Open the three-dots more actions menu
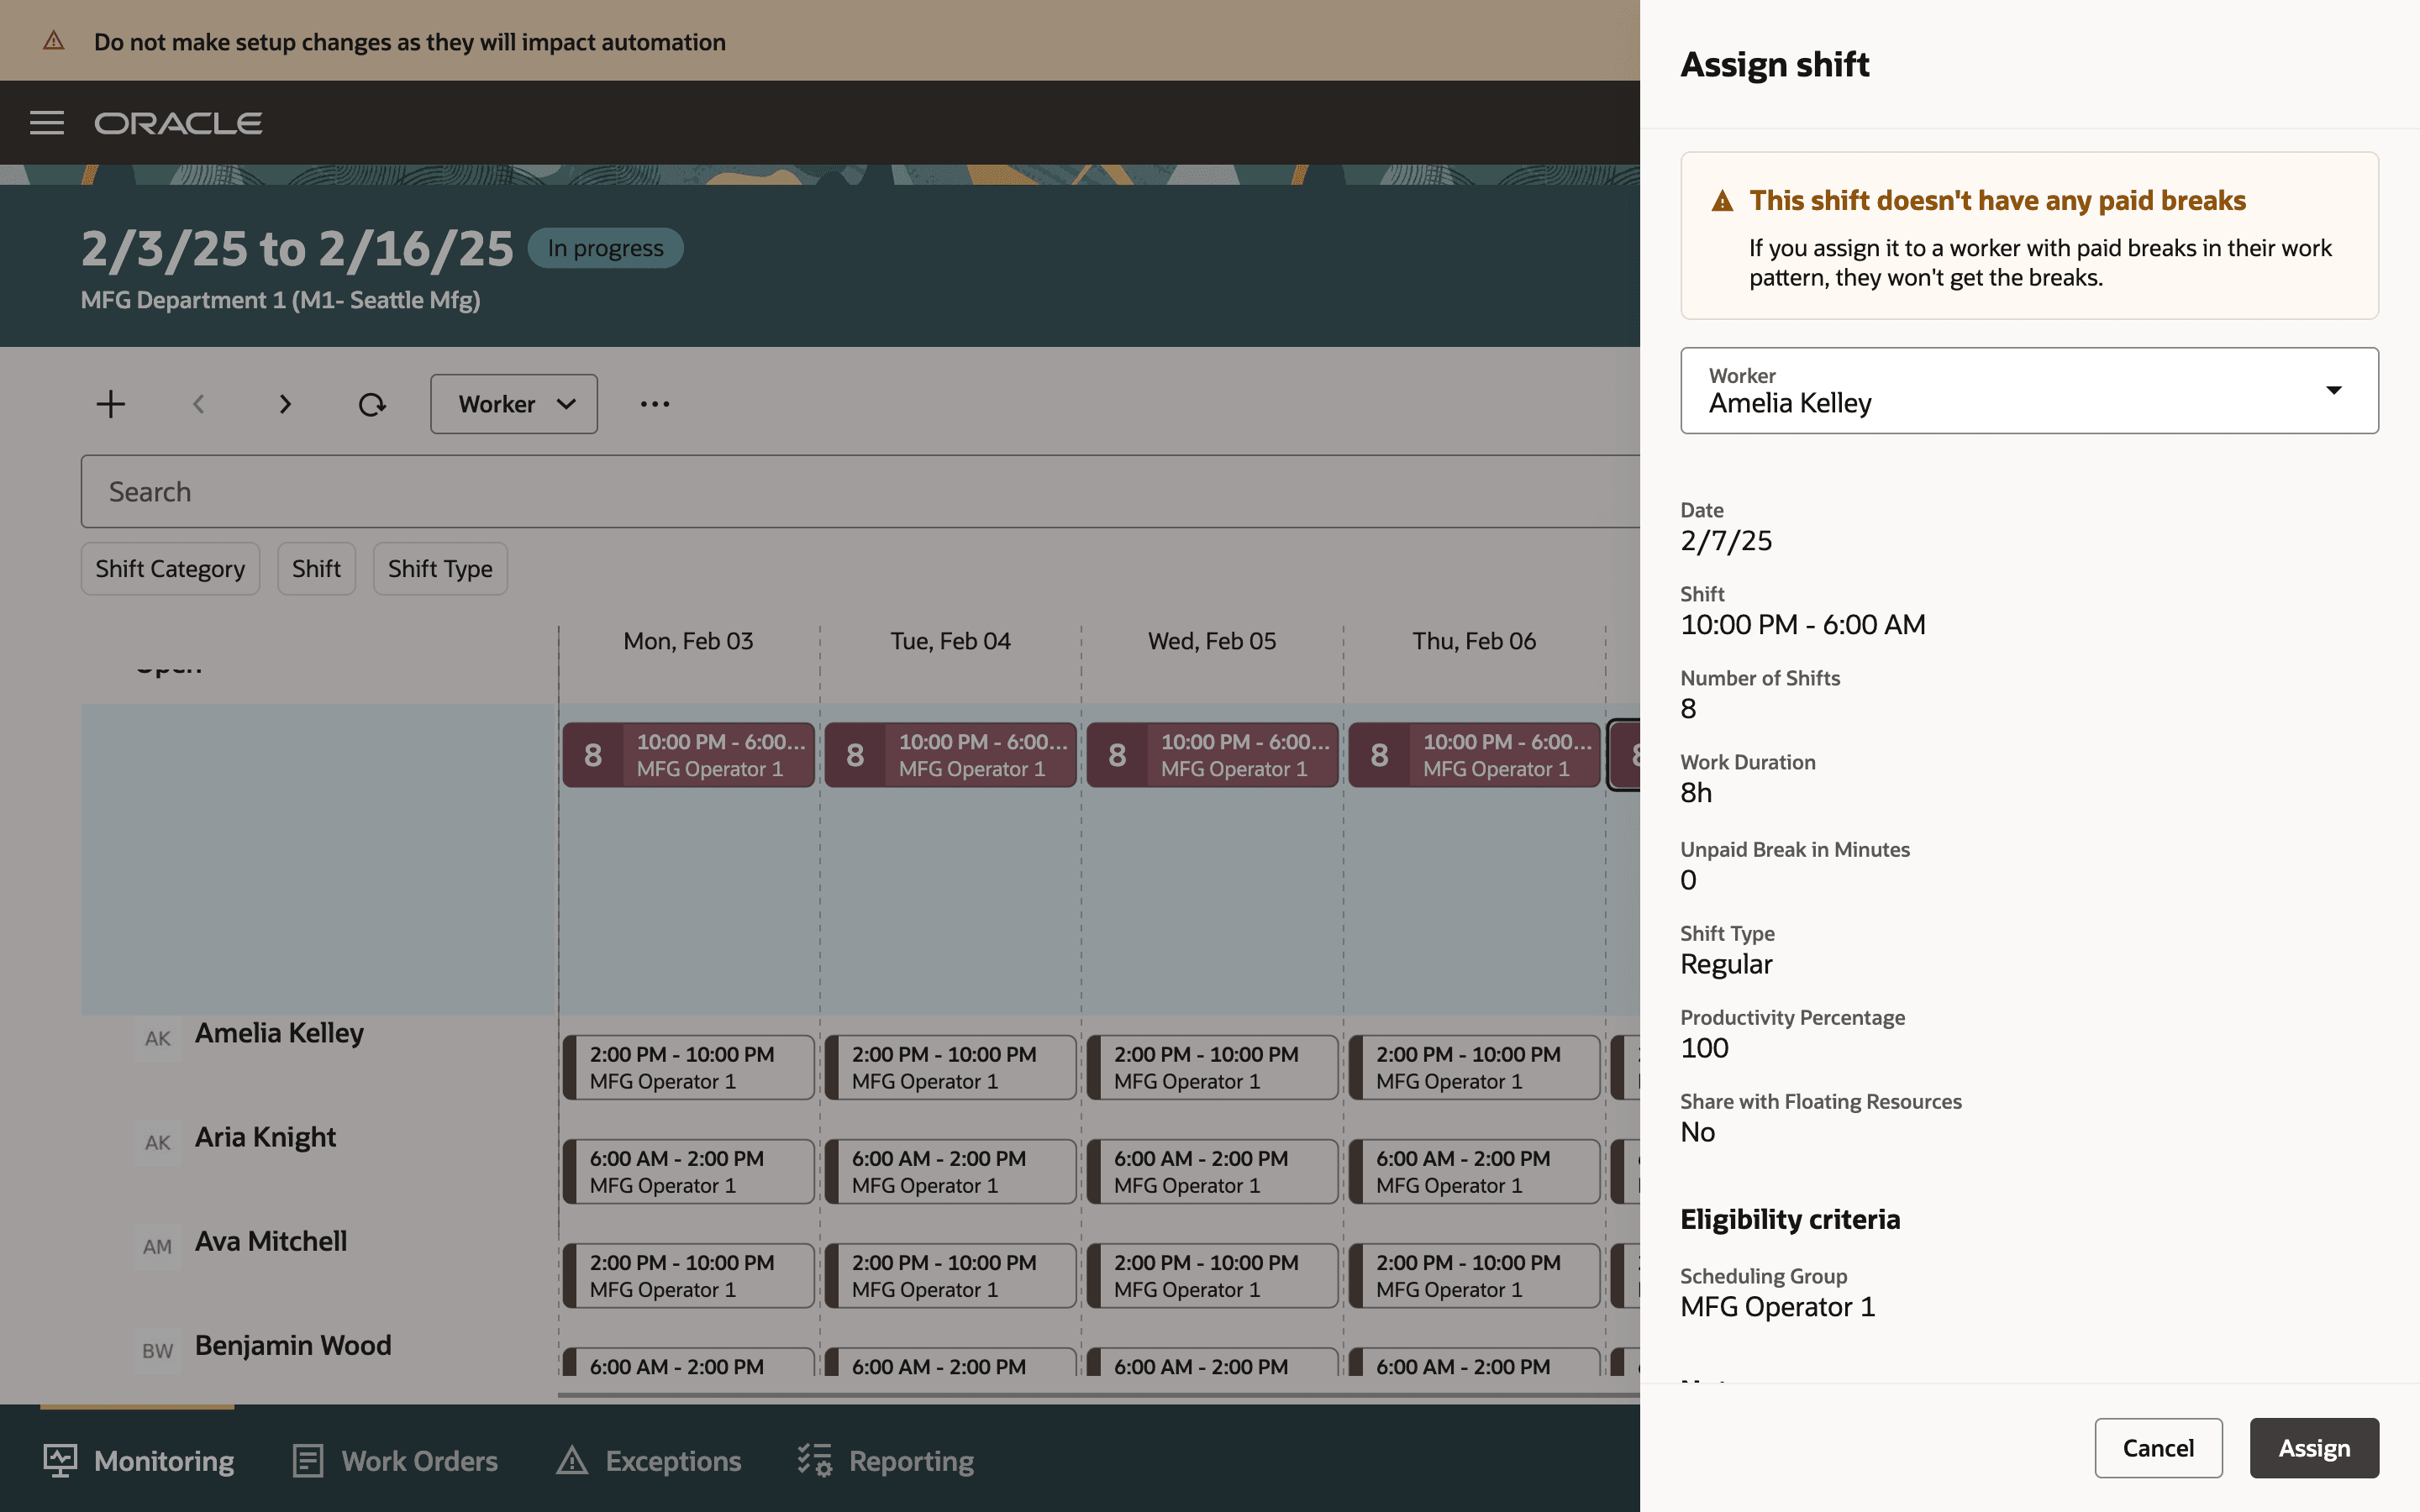2420x1512 pixels. pos(655,404)
